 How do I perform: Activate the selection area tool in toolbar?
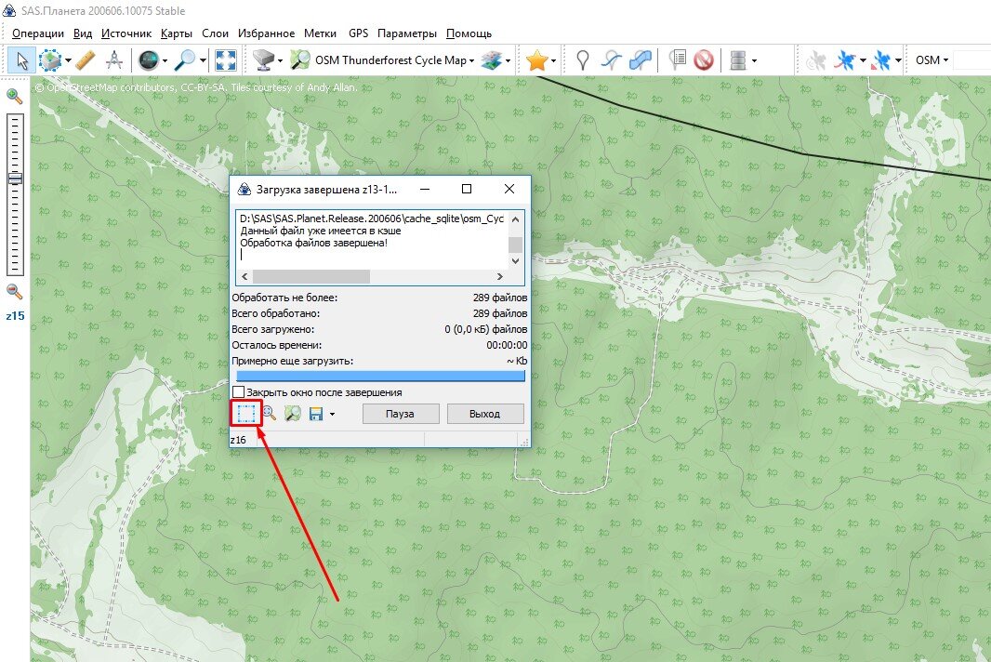(49, 60)
